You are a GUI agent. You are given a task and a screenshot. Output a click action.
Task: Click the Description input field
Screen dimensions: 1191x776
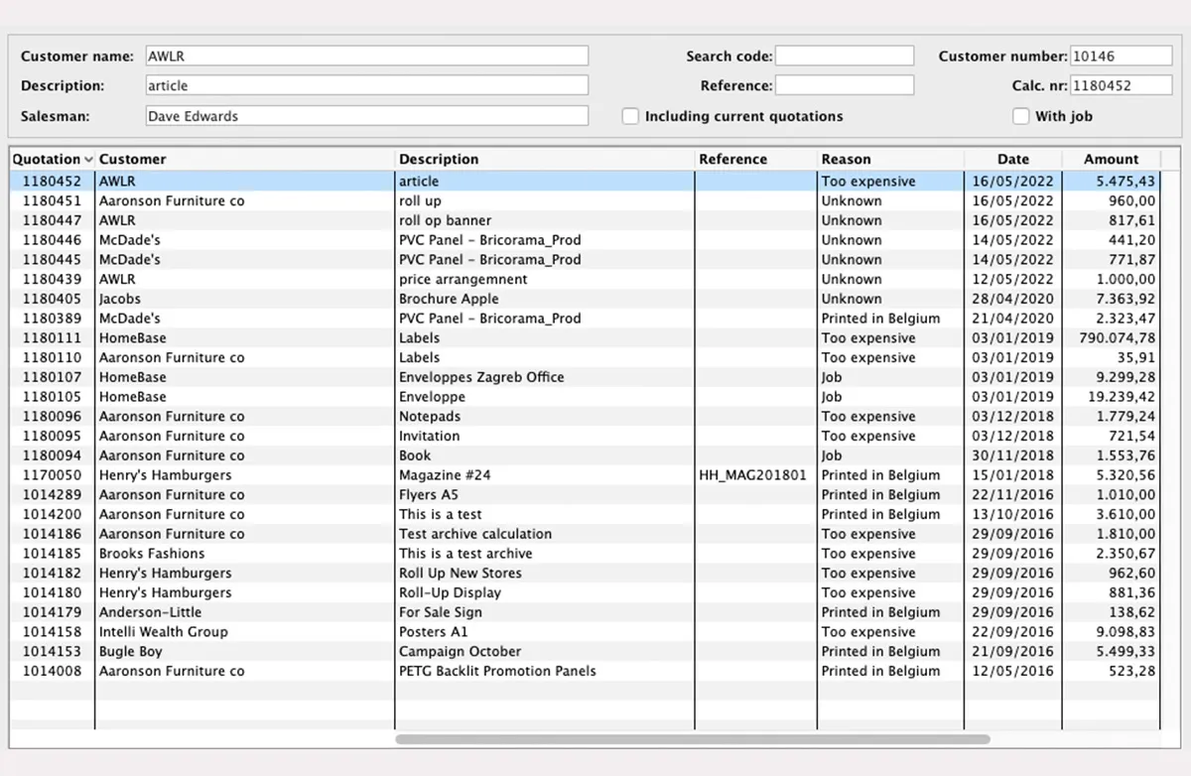point(366,85)
